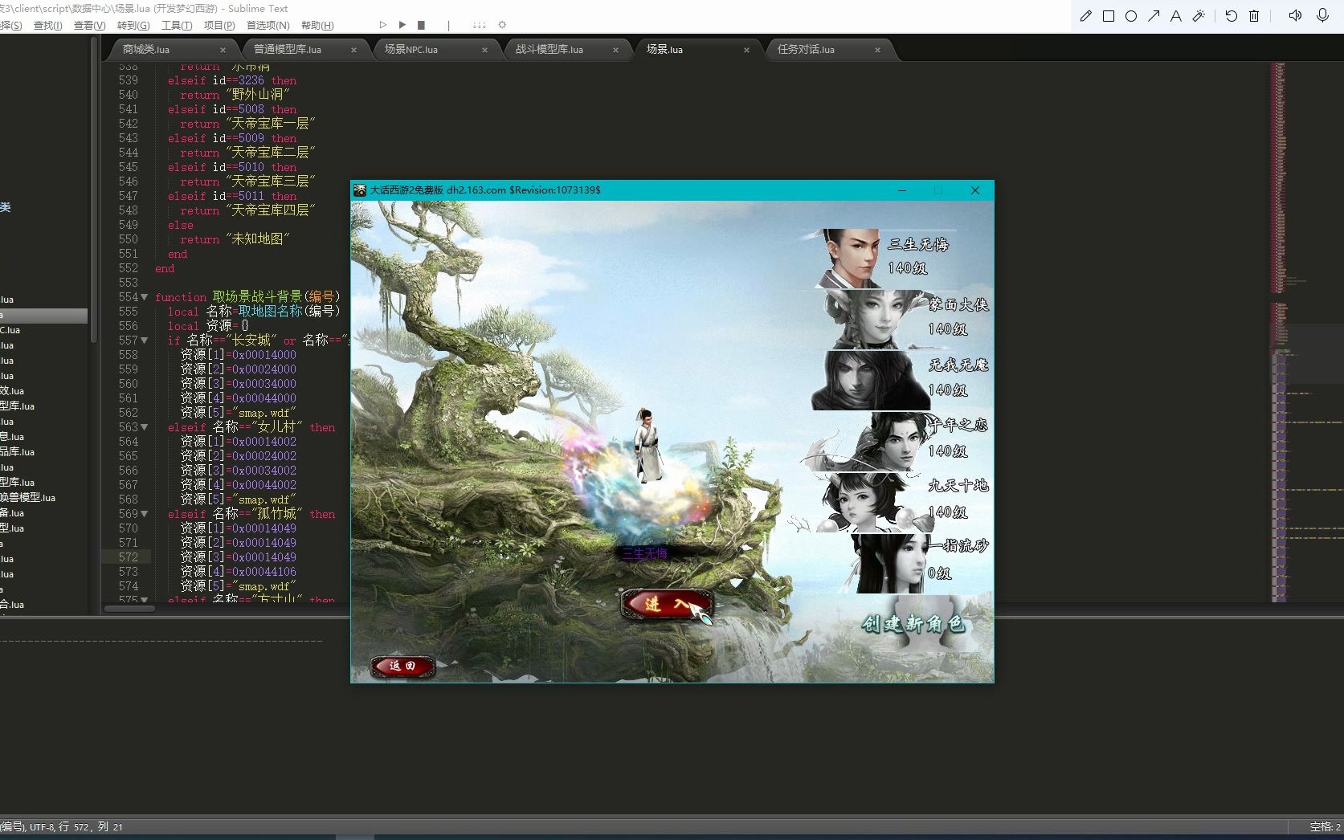Click the sidebar vertical scrollbar
Viewport: 1344px width, 840px height.
point(93,191)
